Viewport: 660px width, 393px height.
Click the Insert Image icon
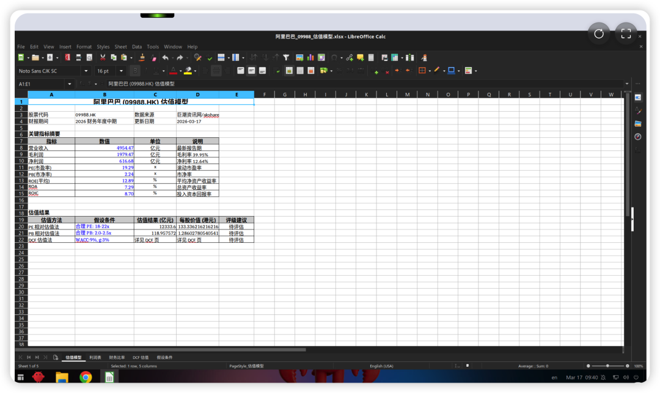point(299,57)
